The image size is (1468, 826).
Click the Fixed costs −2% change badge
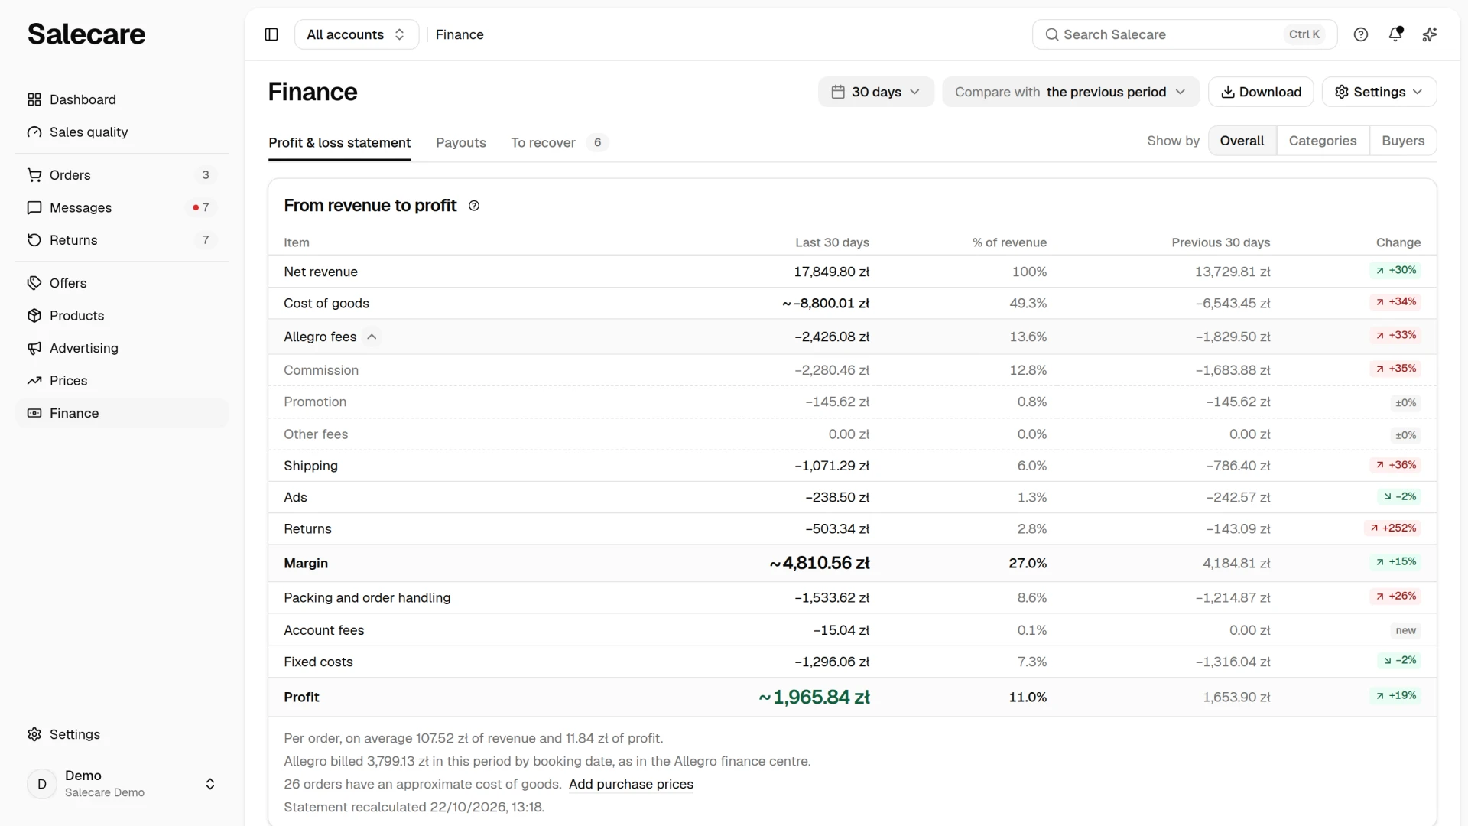pos(1399,661)
